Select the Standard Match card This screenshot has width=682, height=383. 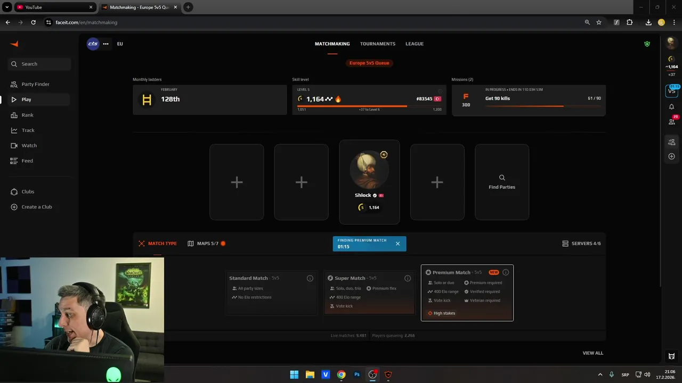coord(271,293)
